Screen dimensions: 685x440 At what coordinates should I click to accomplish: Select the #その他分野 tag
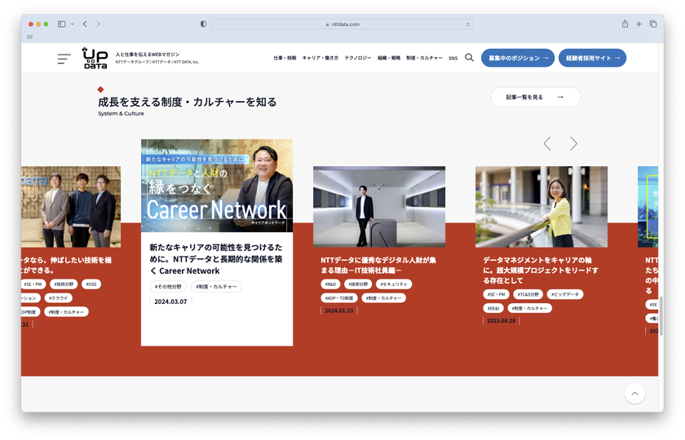pyautogui.click(x=168, y=286)
